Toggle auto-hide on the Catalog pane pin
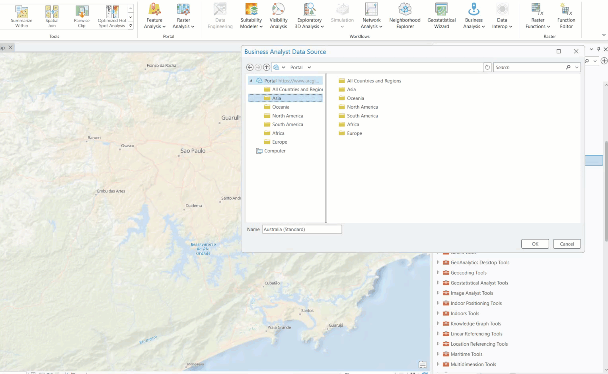608x374 pixels. tap(598, 49)
